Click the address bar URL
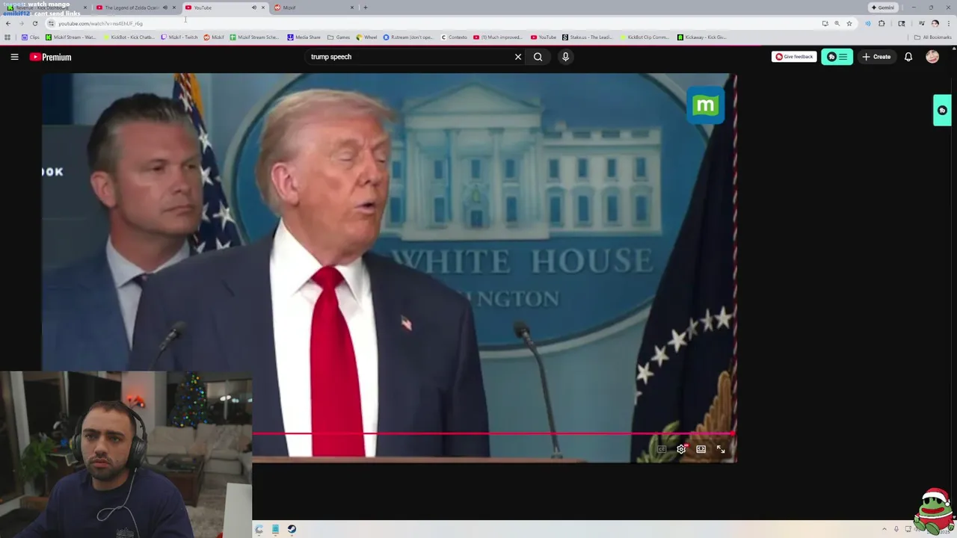The image size is (957, 538). point(100,23)
